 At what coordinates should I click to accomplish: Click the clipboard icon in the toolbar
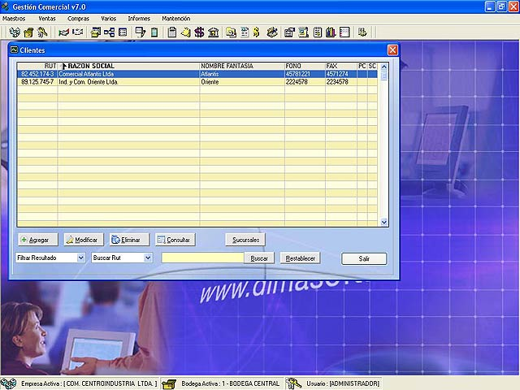click(171, 32)
